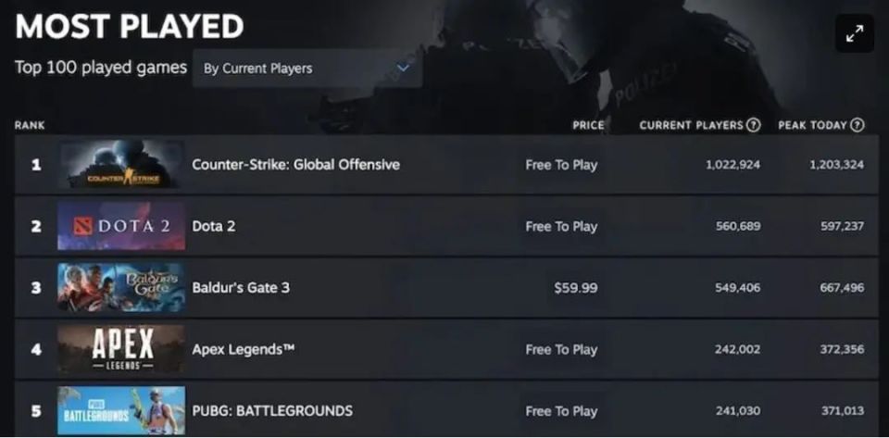
Task: Click the Current Players help question-mark icon
Action: pos(754,125)
